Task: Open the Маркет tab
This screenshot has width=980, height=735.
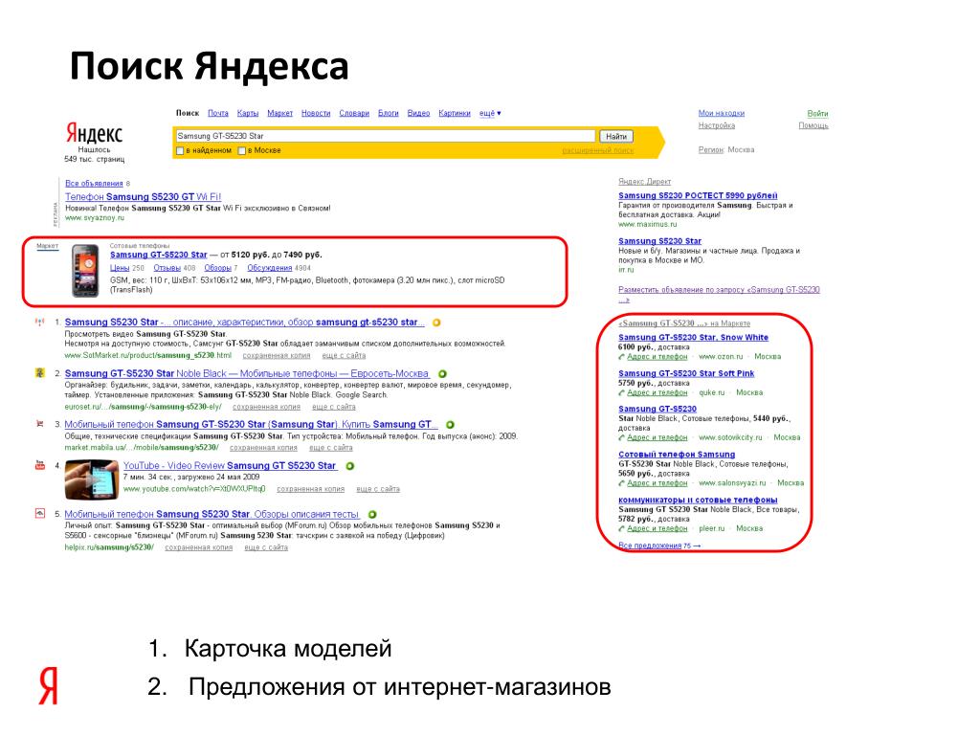Action: point(280,113)
